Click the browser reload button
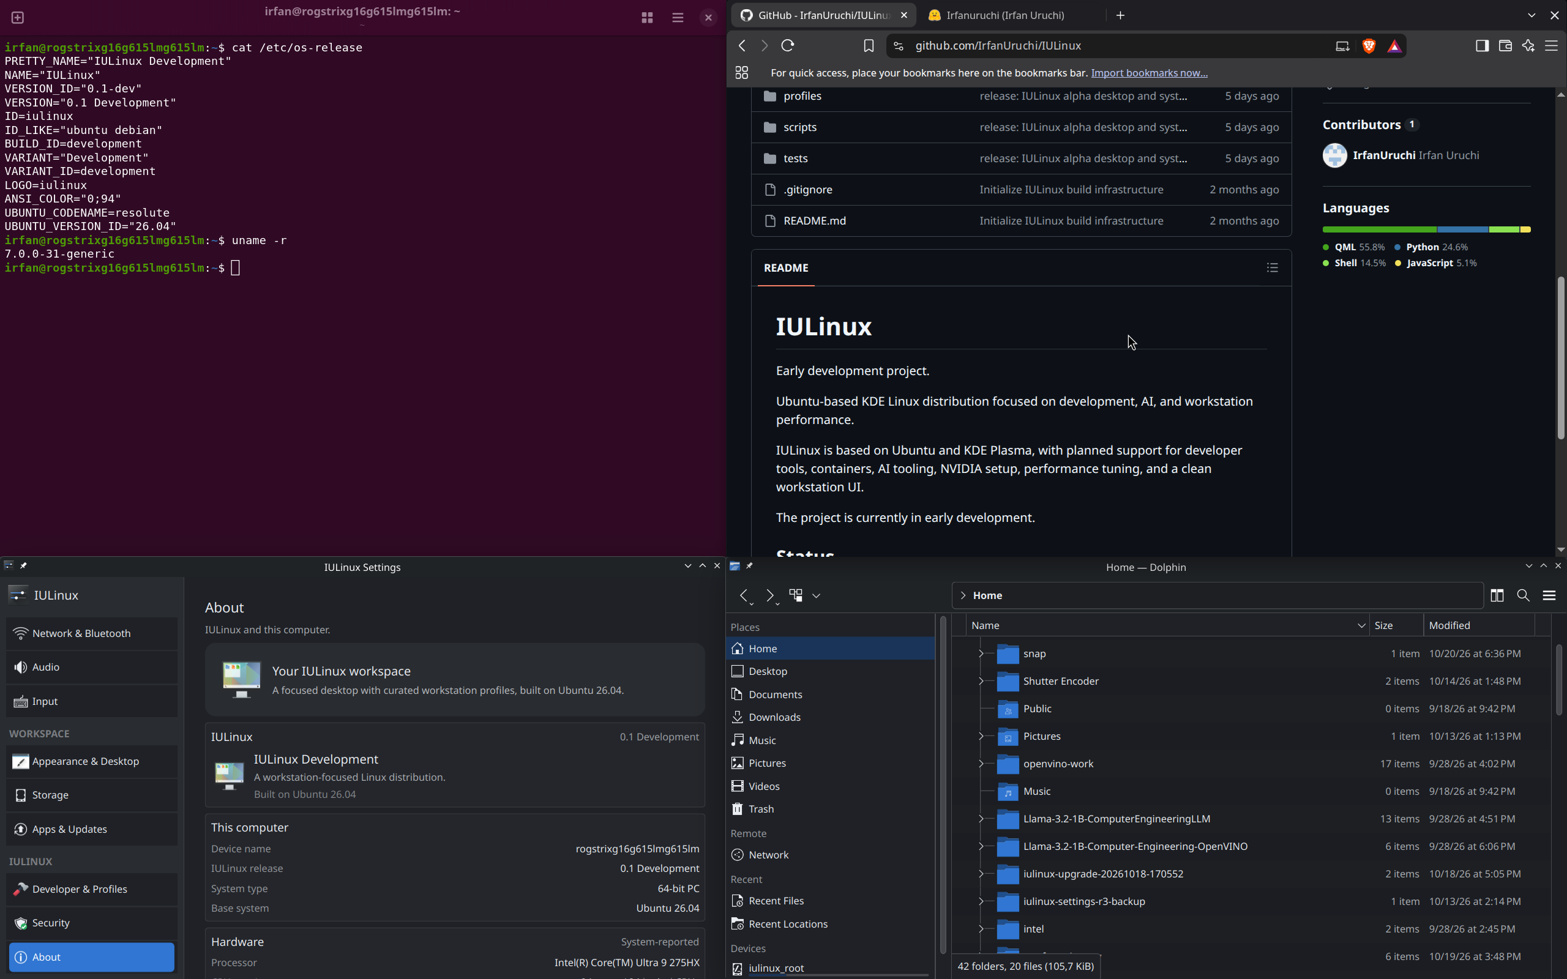The height and width of the screenshot is (979, 1567). pos(787,45)
